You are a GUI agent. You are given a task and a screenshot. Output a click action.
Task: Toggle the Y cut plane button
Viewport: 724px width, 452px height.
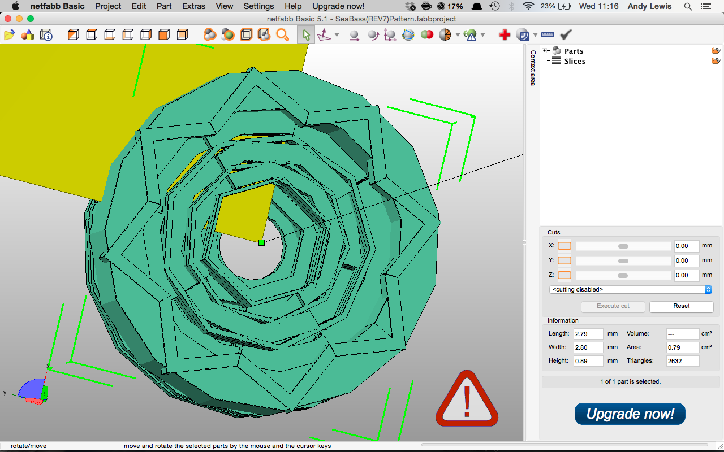pos(564,260)
